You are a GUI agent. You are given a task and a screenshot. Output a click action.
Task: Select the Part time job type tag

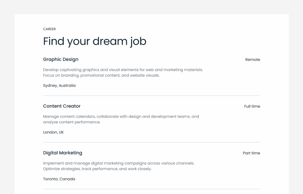tap(251, 153)
